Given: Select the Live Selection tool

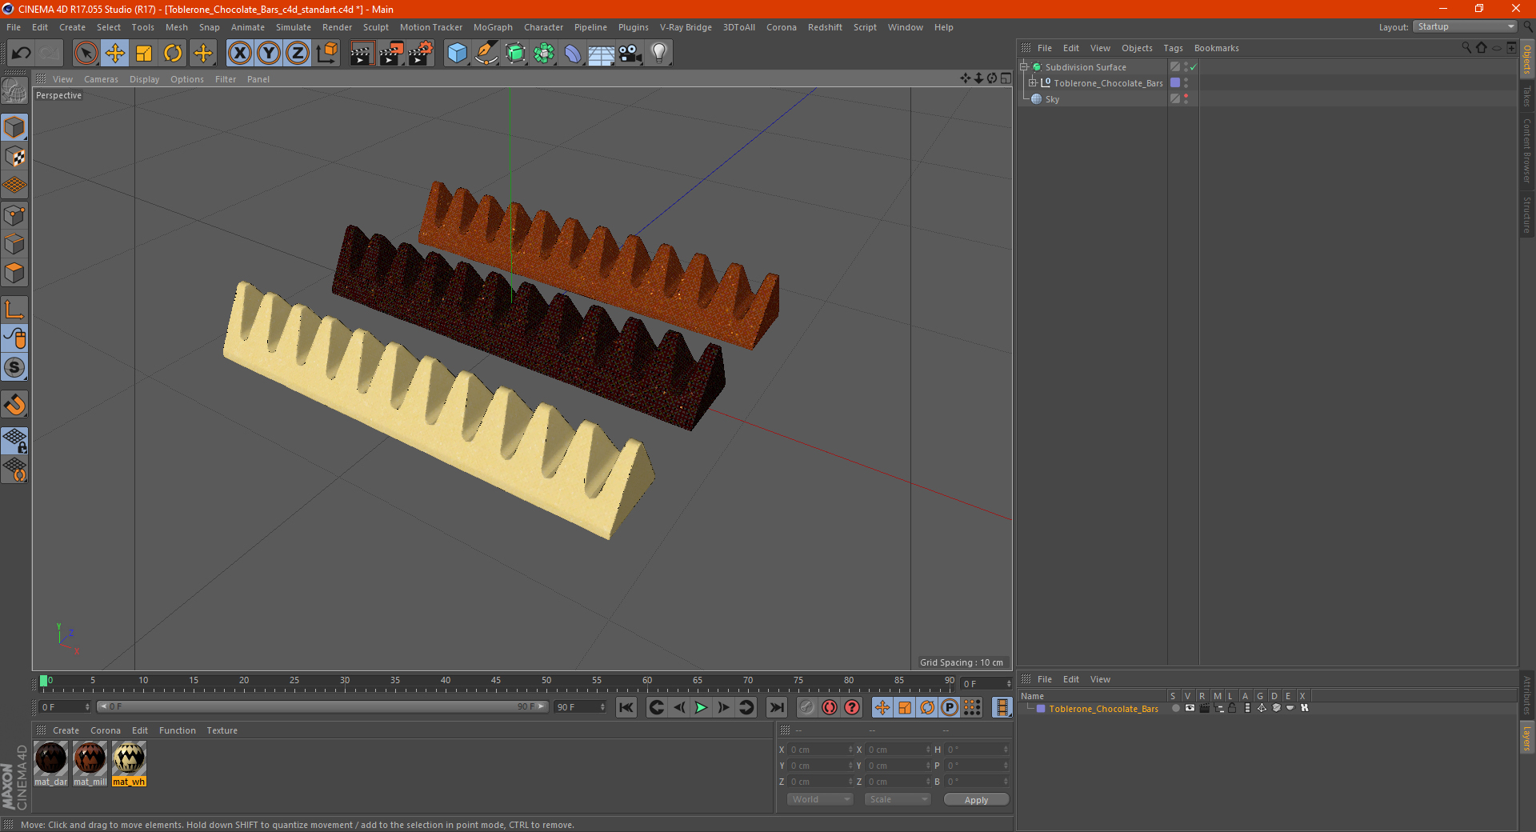Looking at the screenshot, I should (x=86, y=54).
